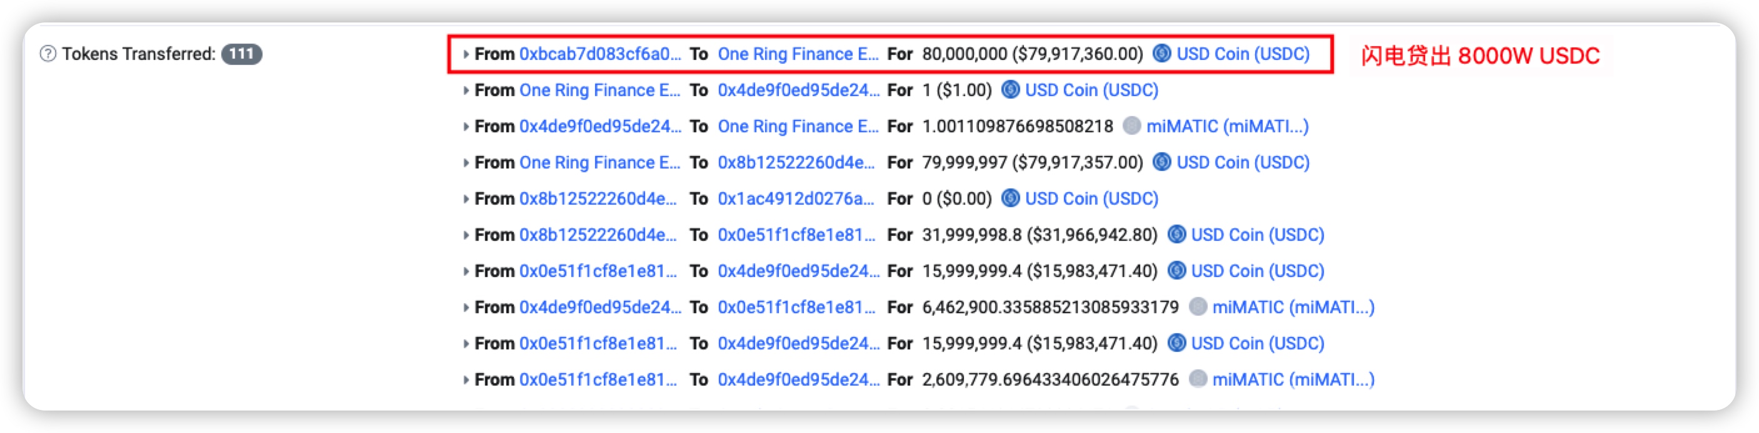Open recipient One Ring Finance E... in 80,000,000 row
Image resolution: width=1759 pixels, height=433 pixels.
pyautogui.click(x=798, y=54)
